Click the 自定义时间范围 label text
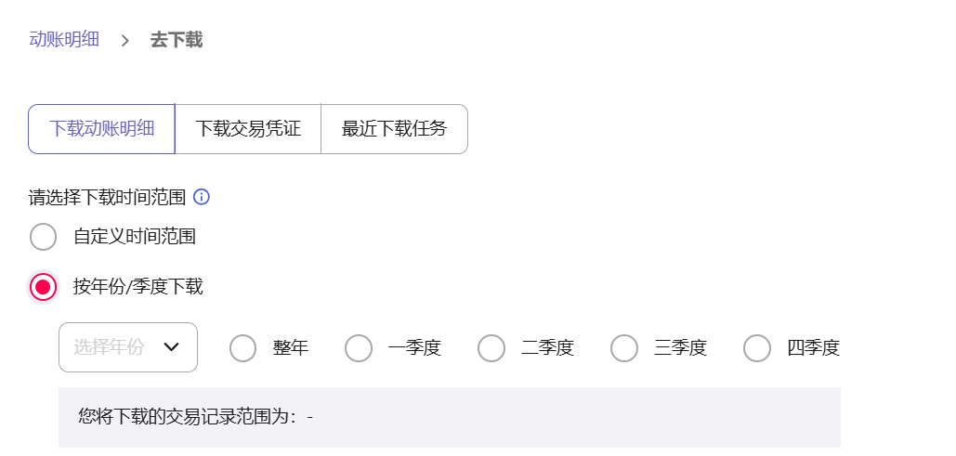 coord(135,237)
